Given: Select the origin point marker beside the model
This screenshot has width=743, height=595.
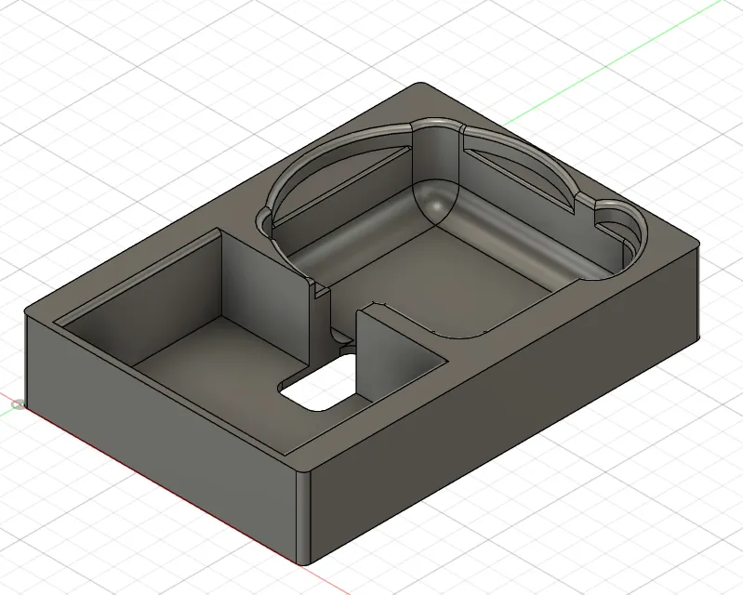Looking at the screenshot, I should pos(18,404).
